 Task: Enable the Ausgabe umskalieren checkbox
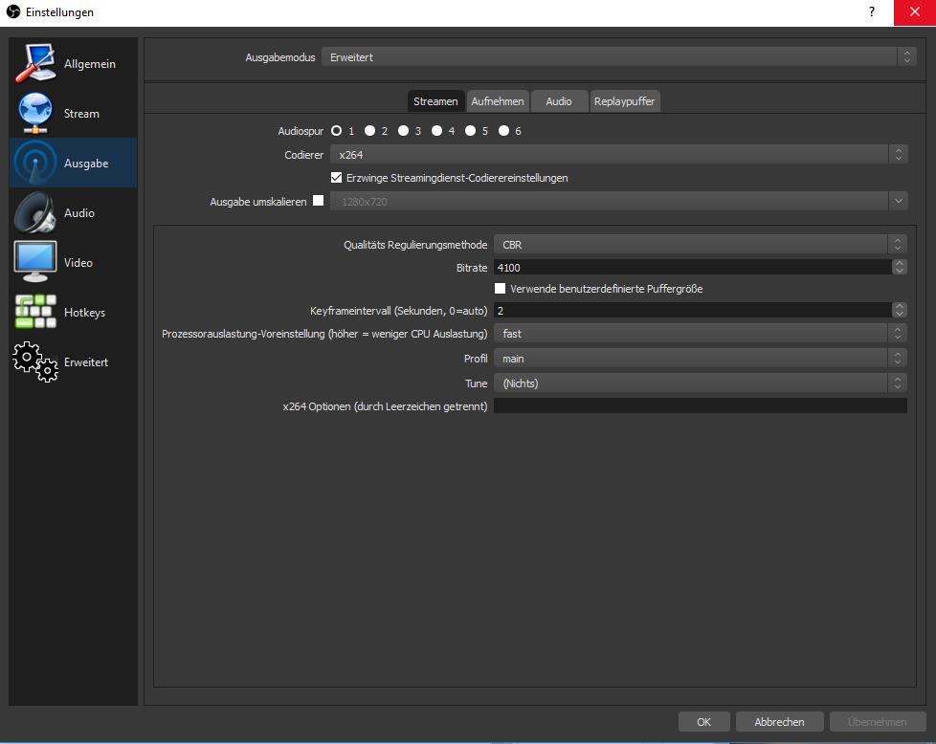[318, 201]
